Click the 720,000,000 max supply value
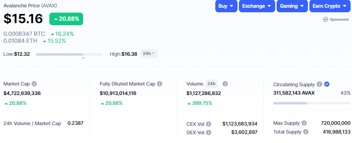This screenshot has height=143, width=352. 335,123
